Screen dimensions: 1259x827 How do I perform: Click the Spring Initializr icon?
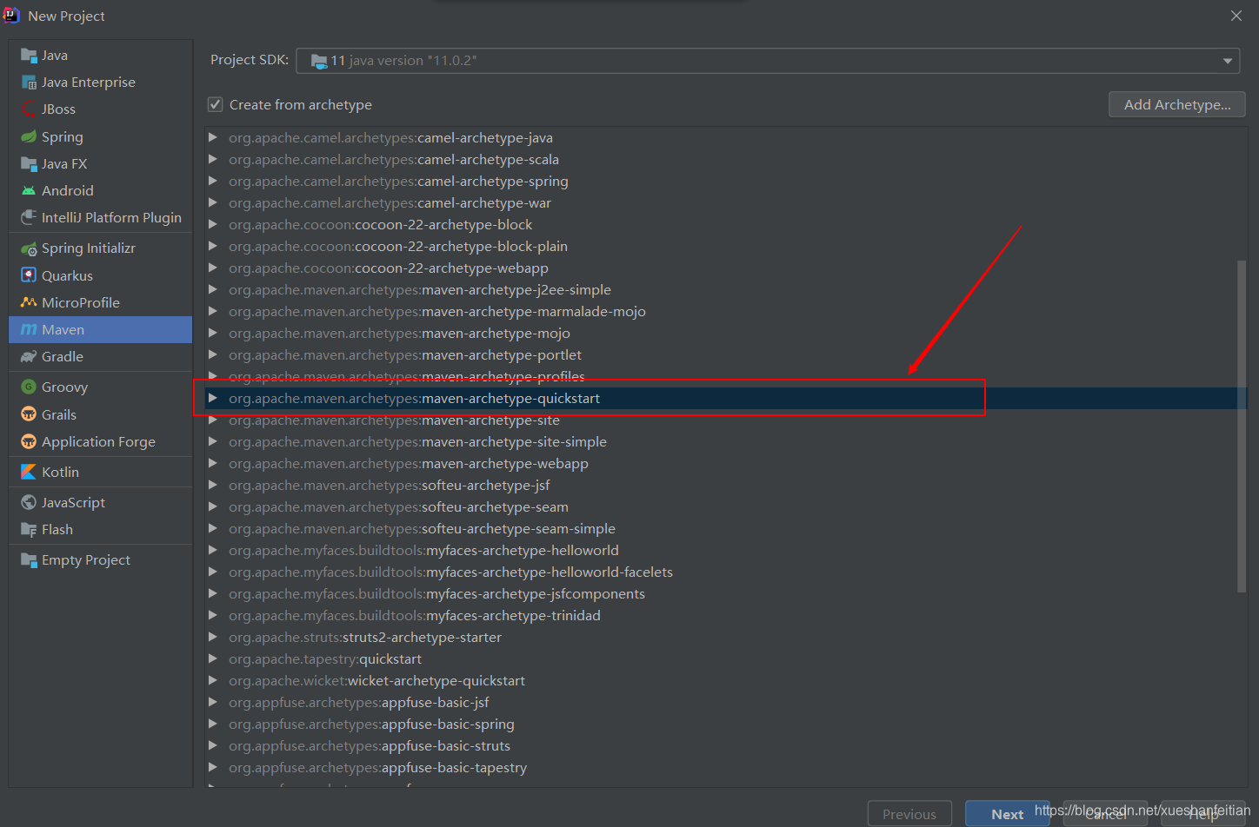coord(29,248)
